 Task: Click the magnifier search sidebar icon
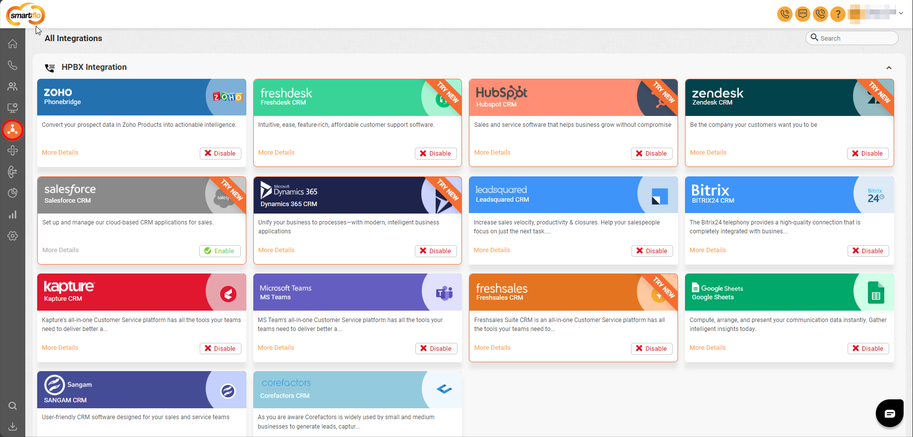click(13, 406)
